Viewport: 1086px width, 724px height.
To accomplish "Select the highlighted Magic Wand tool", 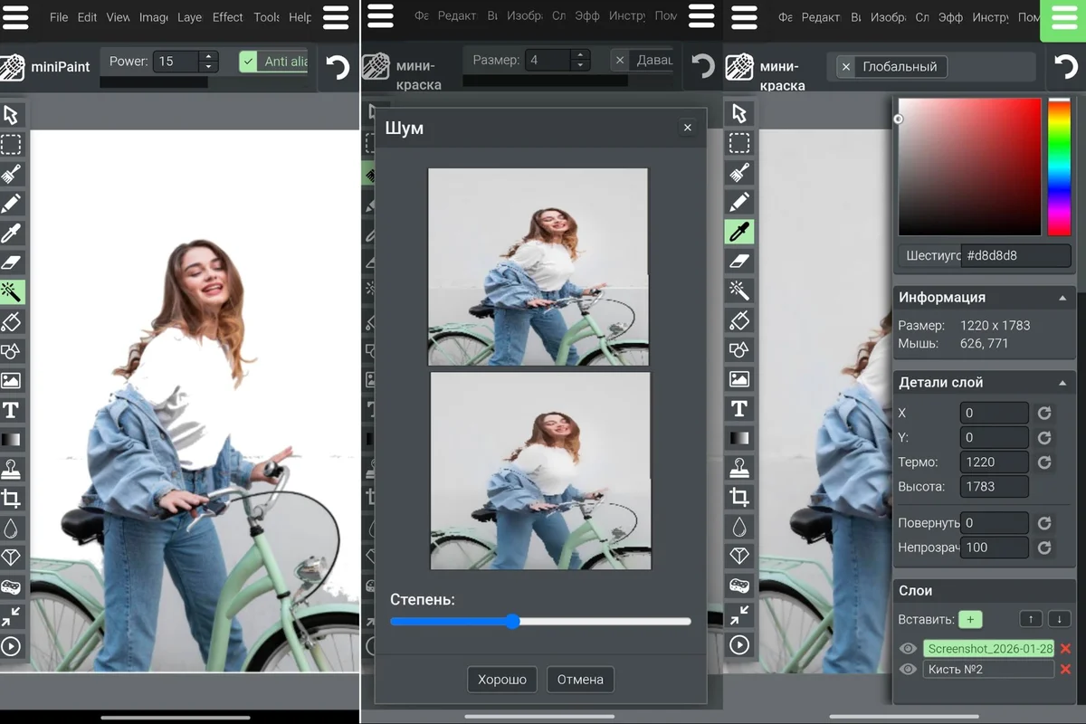I will pyautogui.click(x=12, y=292).
